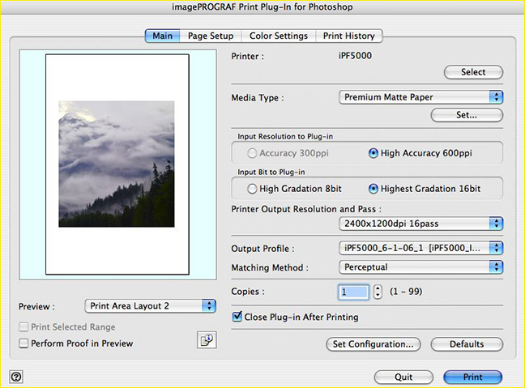Screen dimensions: 525x388
Task: Open Set Configuration dialog
Action: click(x=373, y=344)
